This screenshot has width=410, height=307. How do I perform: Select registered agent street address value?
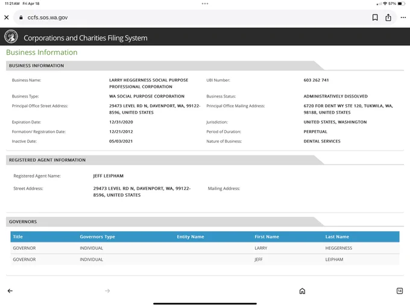coord(142,191)
